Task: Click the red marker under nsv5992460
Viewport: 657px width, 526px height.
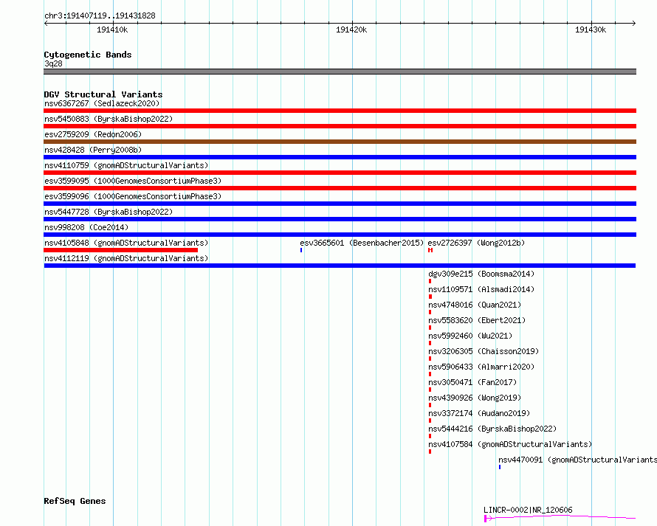Action: point(430,343)
